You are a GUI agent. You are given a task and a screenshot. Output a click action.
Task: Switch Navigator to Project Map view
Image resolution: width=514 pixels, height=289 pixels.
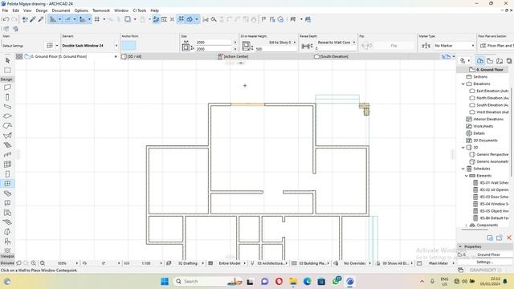pos(480,61)
